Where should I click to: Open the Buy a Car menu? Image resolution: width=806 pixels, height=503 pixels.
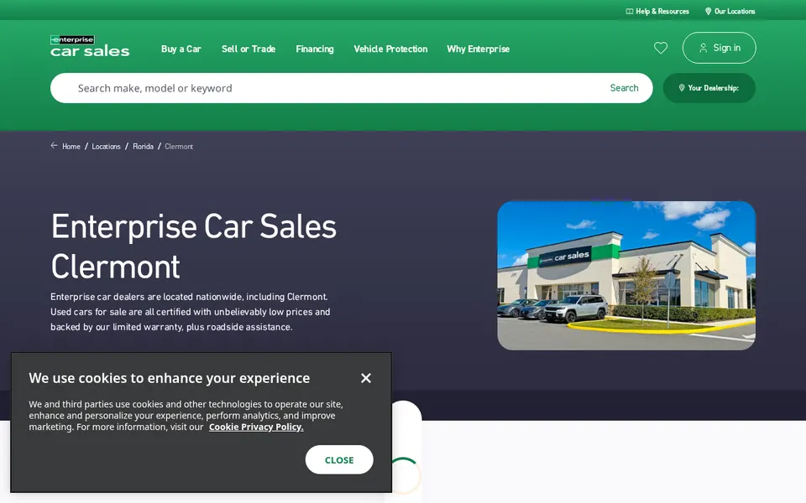coord(181,49)
